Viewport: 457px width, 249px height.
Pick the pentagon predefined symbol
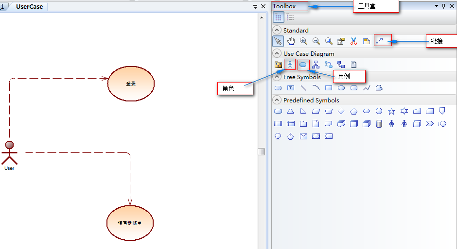353,111
